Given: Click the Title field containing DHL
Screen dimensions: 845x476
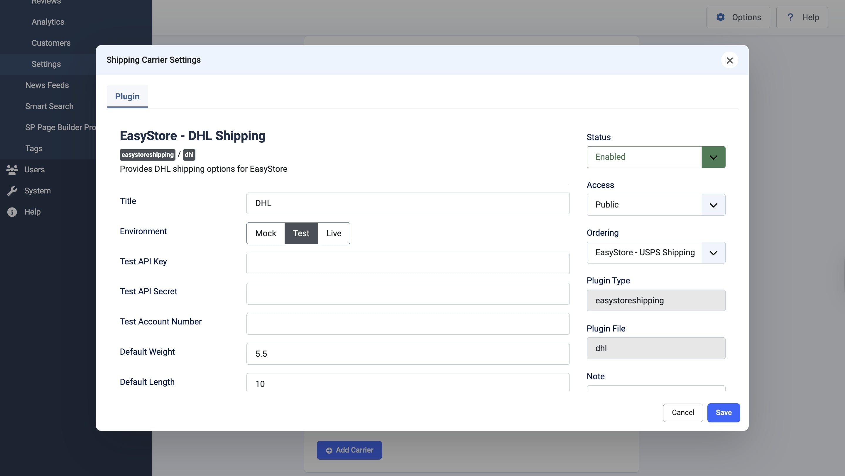Looking at the screenshot, I should [408, 203].
